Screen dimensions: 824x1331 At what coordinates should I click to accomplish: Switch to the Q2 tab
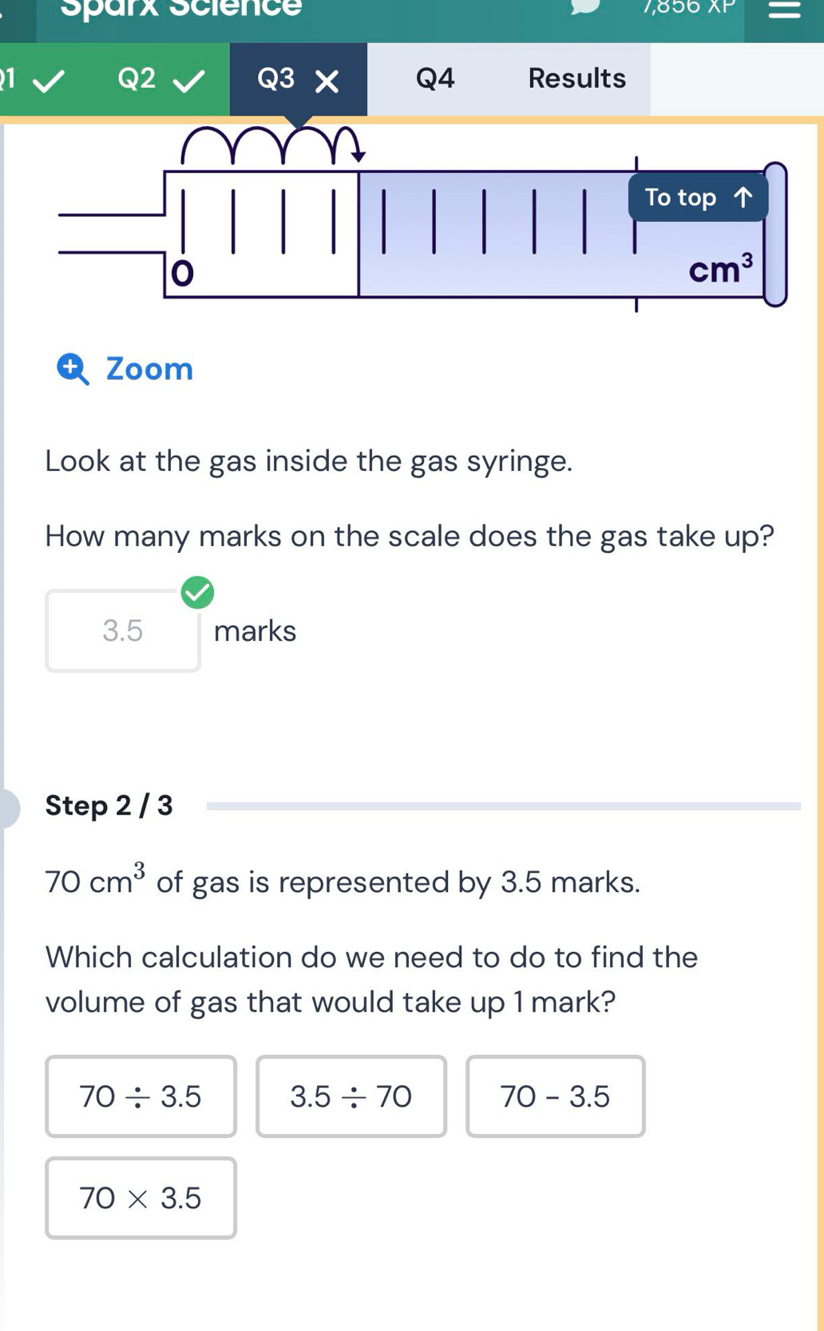coord(160,79)
